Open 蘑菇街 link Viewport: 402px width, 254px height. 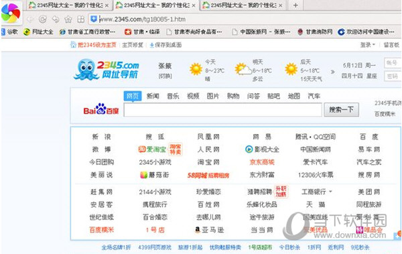click(155, 175)
